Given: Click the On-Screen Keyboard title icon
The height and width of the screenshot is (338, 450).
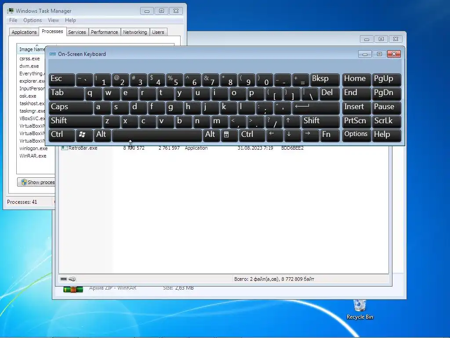Looking at the screenshot, I should pos(53,54).
